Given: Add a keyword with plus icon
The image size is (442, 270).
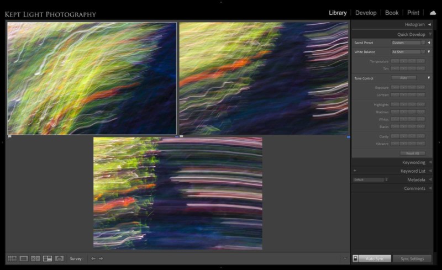Looking at the screenshot, I should click(x=355, y=171).
